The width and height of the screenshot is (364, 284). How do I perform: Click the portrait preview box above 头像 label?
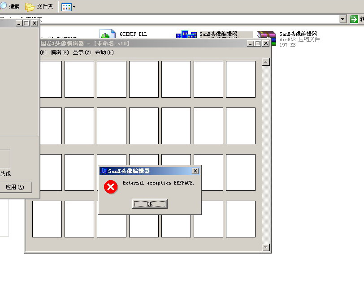(5, 159)
